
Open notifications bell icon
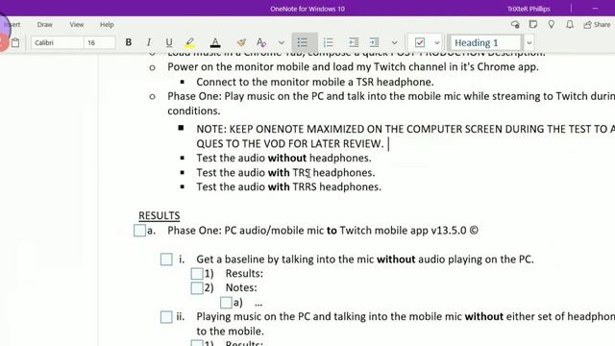coord(570,24)
